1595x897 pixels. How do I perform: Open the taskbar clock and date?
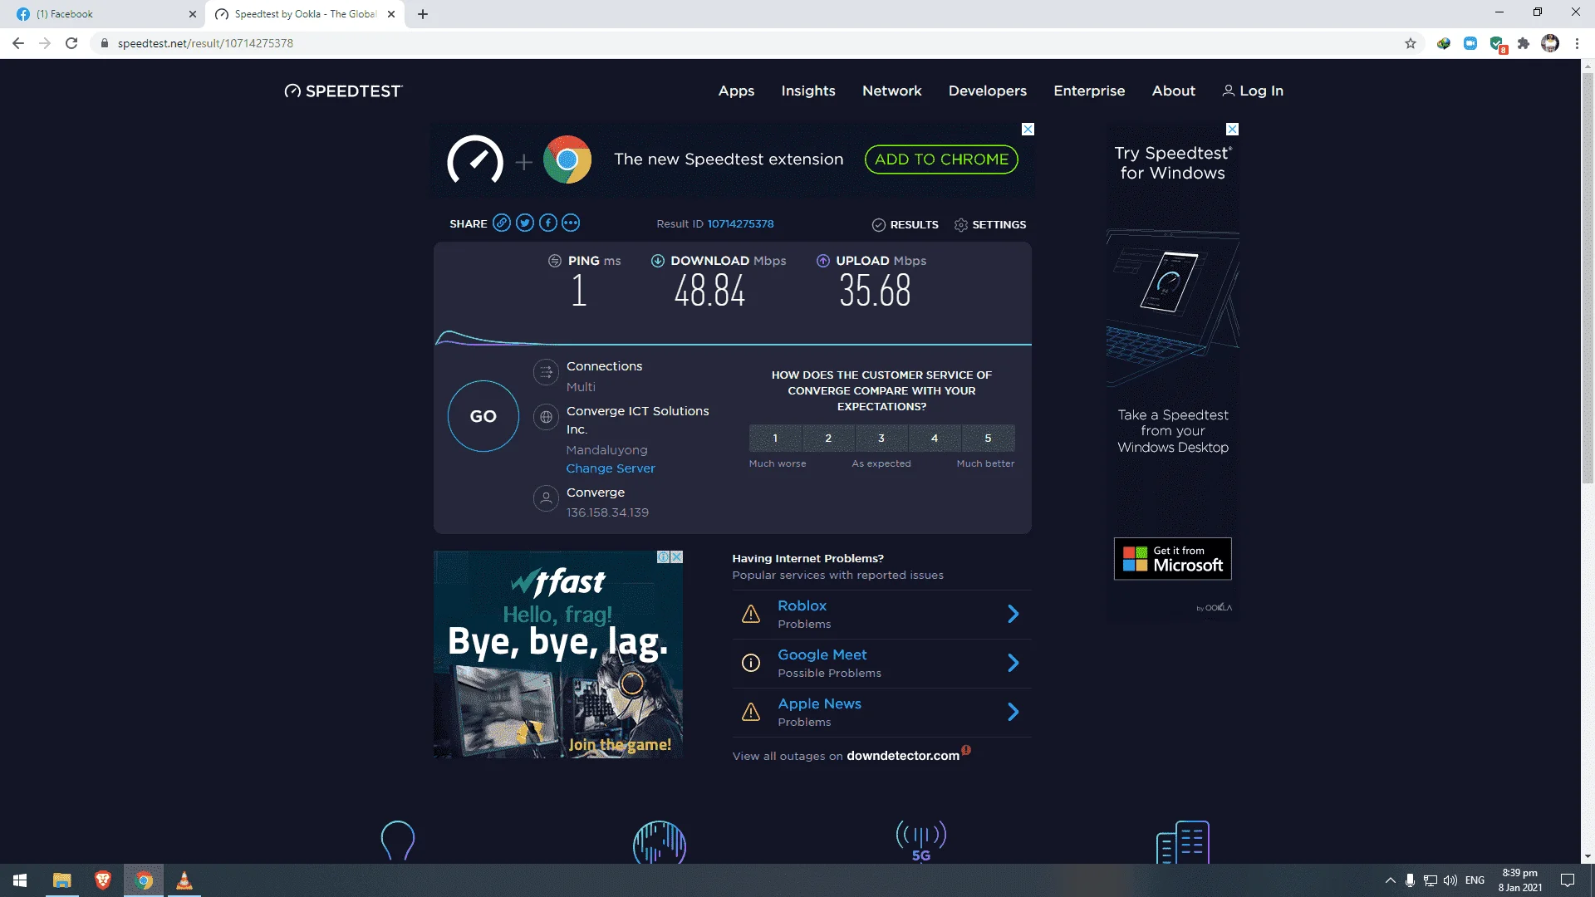1520,880
